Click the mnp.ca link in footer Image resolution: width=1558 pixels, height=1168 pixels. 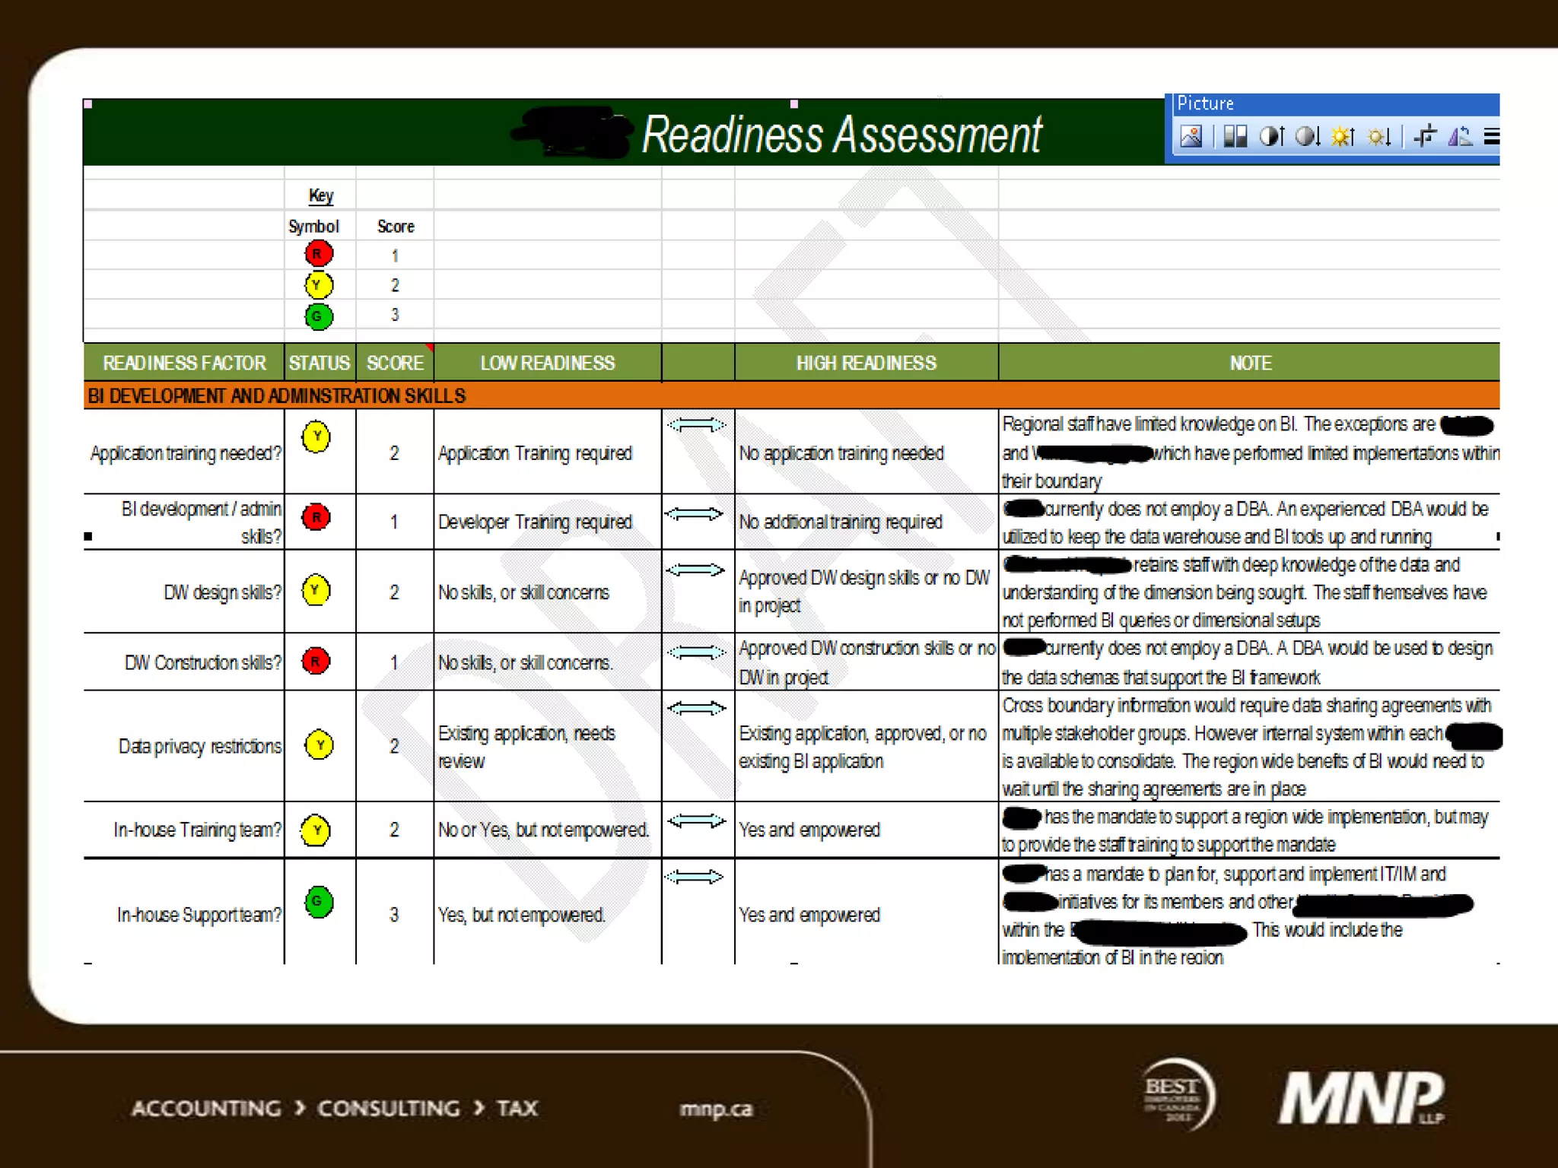pyautogui.click(x=715, y=1109)
